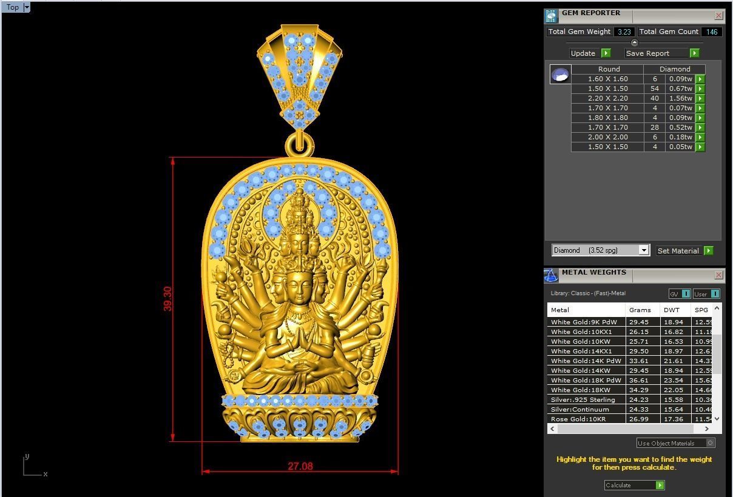Toggle the User library switch
The width and height of the screenshot is (733, 497).
tap(715, 294)
